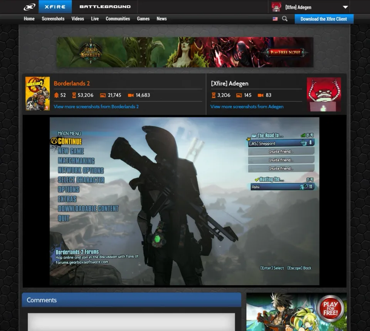The height and width of the screenshot is (331, 370).
Task: Expand the [Xfire] Adegen account dropdown arrow
Action: click(x=345, y=7)
